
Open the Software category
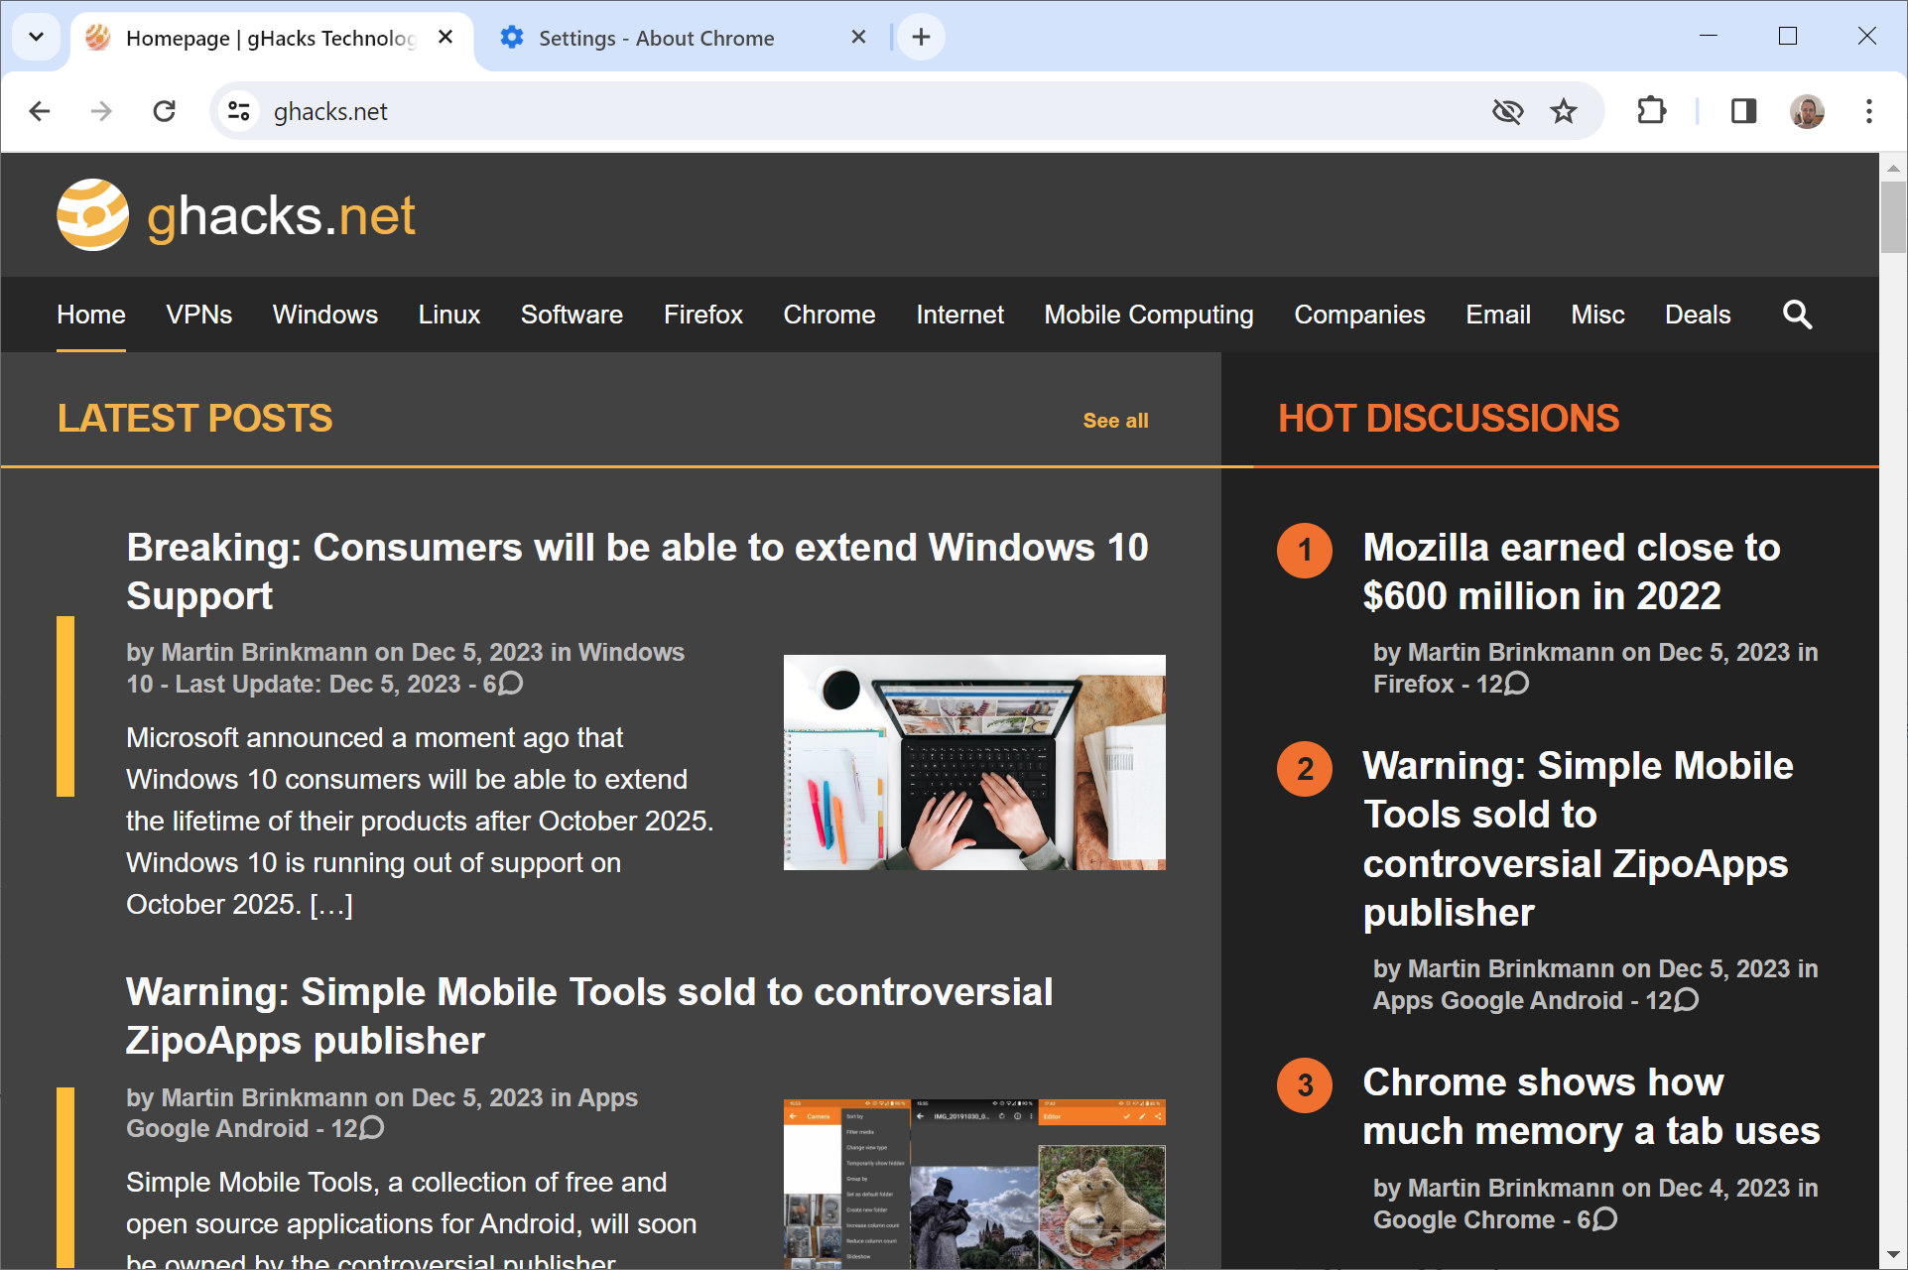(x=572, y=316)
